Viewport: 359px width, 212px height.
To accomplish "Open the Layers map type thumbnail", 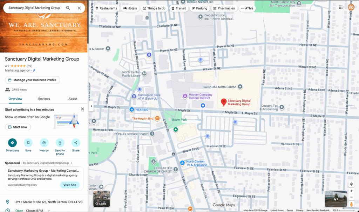I will point(101,199).
